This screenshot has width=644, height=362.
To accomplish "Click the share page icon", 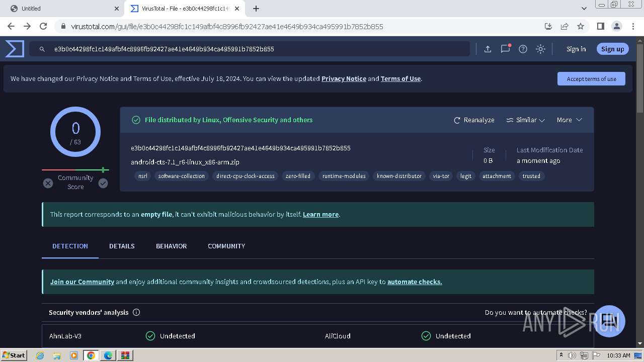I will click(x=565, y=27).
